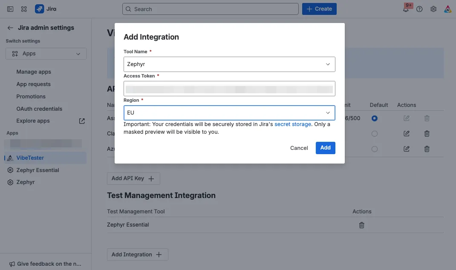The image size is (456, 270).
Task: Click the Add button in the dialog
Action: click(326, 148)
